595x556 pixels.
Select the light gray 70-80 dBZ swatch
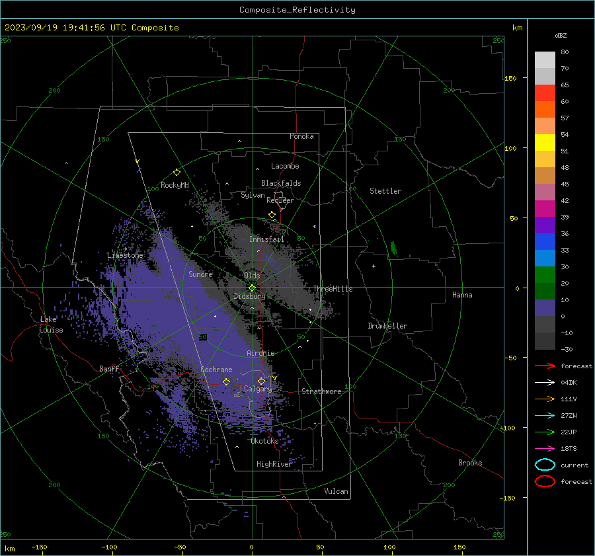tap(545, 60)
